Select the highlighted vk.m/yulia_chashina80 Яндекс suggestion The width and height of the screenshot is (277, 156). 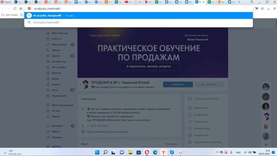pyautogui.click(x=138, y=16)
